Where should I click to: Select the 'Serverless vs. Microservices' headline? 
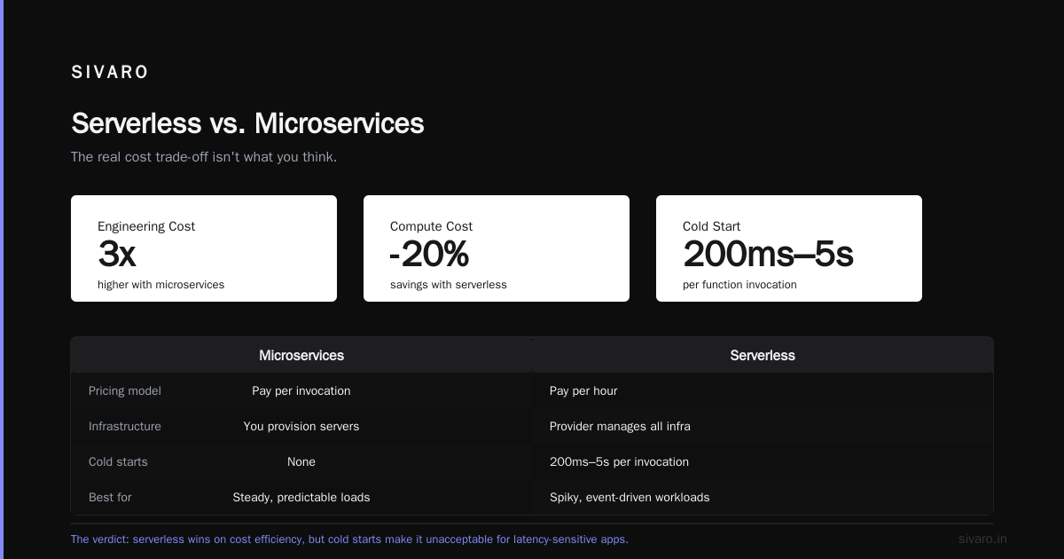[x=247, y=123]
